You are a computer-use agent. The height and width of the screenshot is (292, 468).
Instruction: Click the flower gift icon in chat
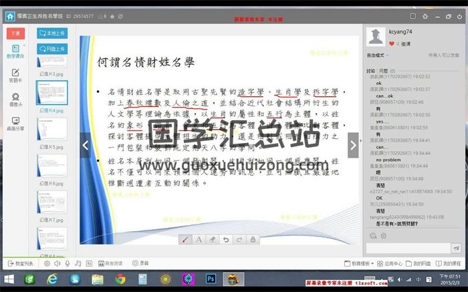pos(384,236)
